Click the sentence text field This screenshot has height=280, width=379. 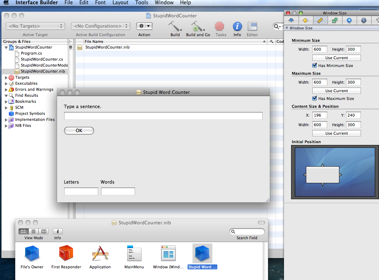point(163,116)
